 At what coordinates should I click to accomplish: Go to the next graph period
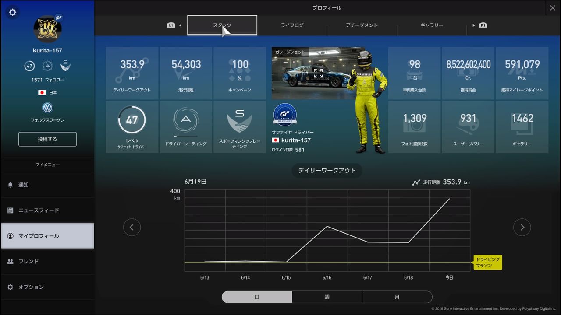click(x=522, y=227)
